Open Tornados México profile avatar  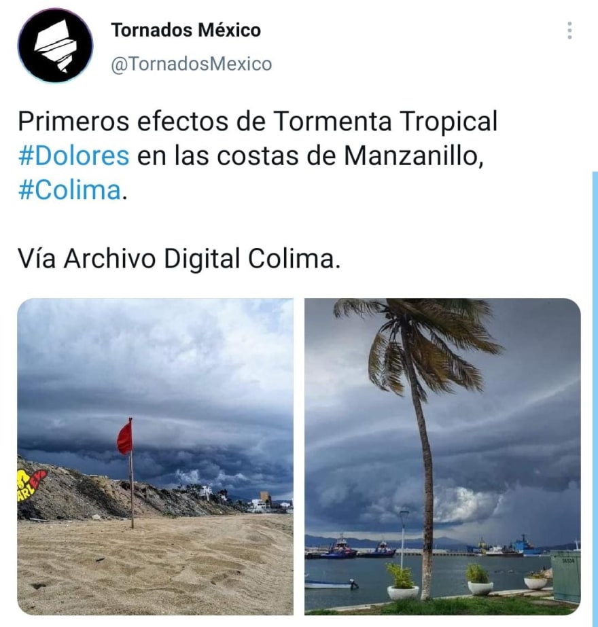click(55, 46)
